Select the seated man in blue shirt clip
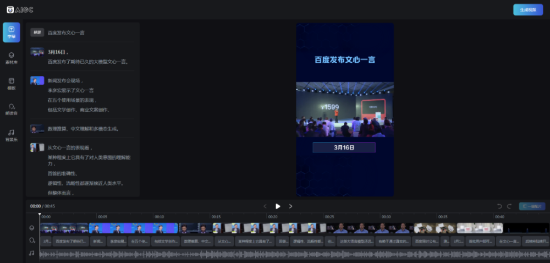The height and width of the screenshot is (263, 550). click(x=370, y=228)
